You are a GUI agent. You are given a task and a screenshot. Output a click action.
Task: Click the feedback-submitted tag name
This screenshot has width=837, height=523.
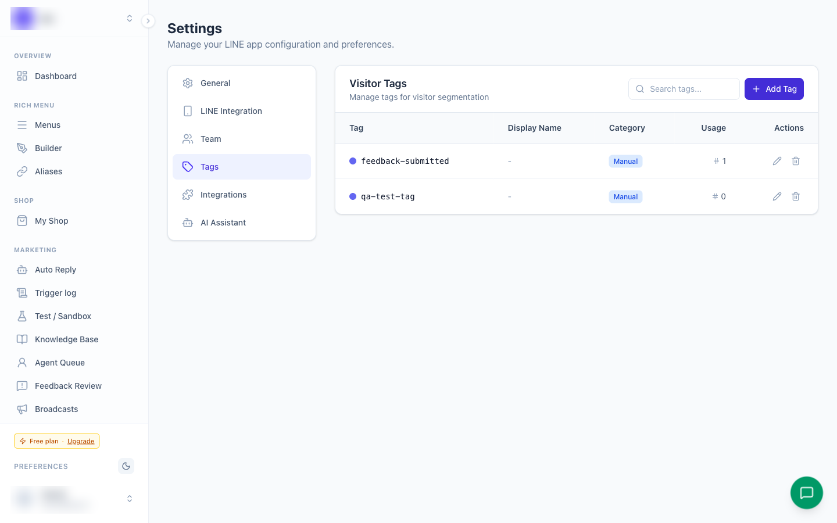click(x=405, y=161)
